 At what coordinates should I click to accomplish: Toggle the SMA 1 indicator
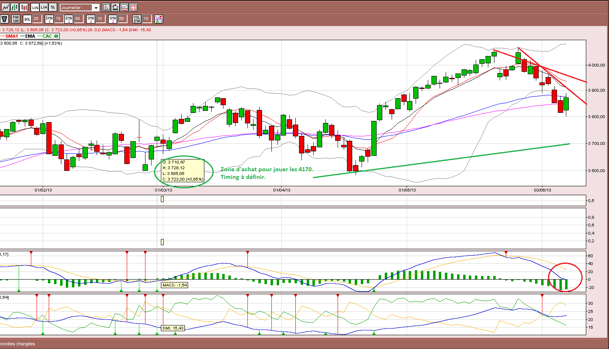(91, 19)
